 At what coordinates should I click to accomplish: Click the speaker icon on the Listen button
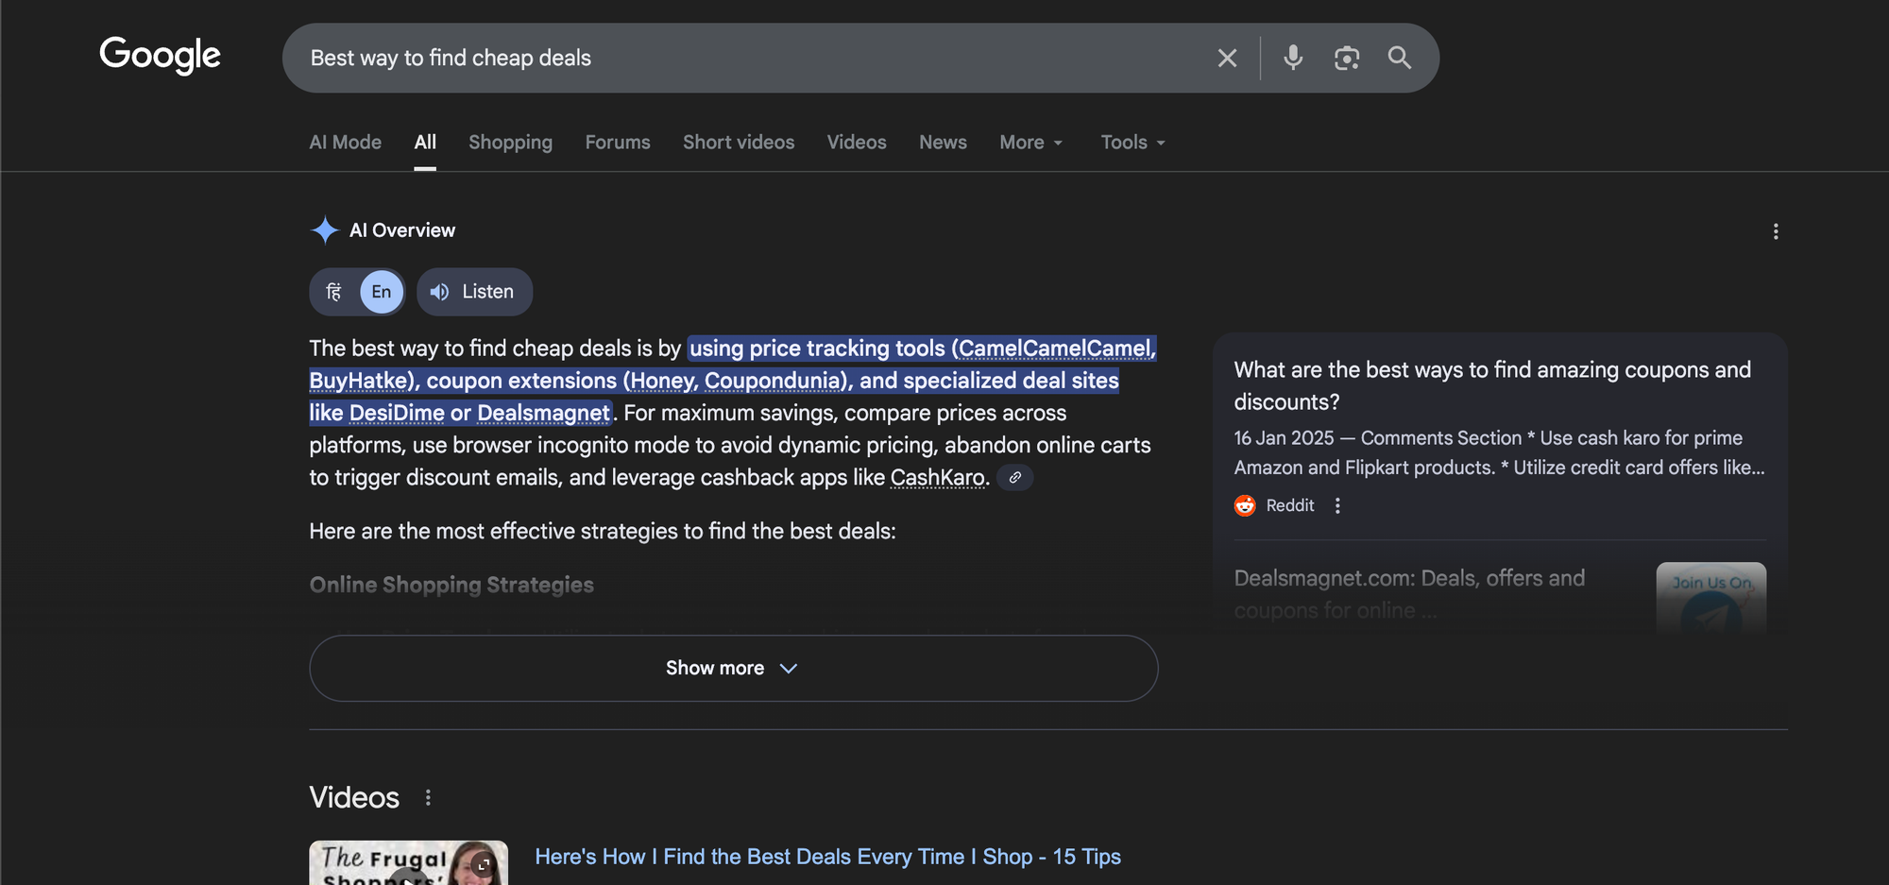coord(438,291)
